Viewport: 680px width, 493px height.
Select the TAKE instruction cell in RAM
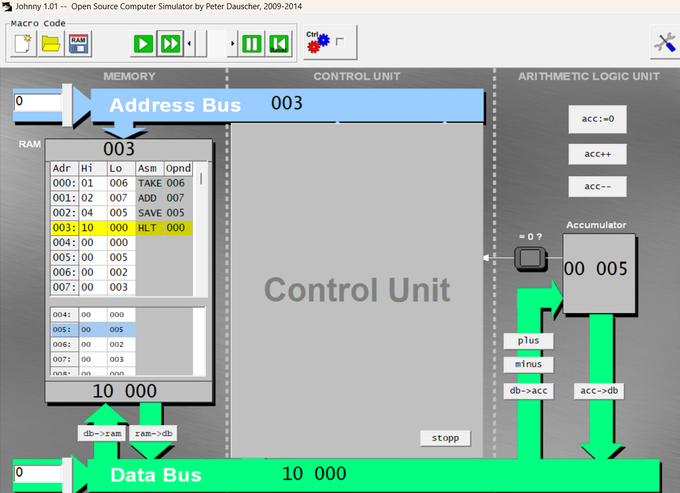150,183
